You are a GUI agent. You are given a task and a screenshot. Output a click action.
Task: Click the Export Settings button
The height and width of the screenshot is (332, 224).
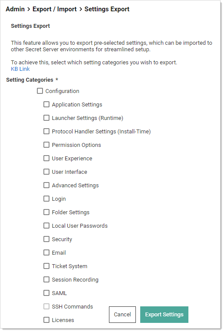coord(164,315)
